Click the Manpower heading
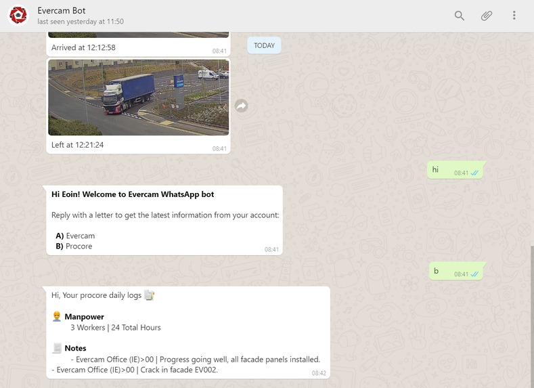Viewport: 534px width, 388px height. pyautogui.click(x=84, y=317)
